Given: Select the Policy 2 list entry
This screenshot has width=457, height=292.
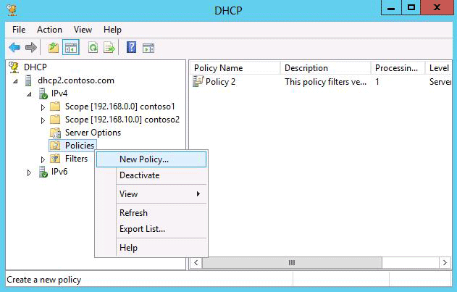Looking at the screenshot, I should (220, 82).
